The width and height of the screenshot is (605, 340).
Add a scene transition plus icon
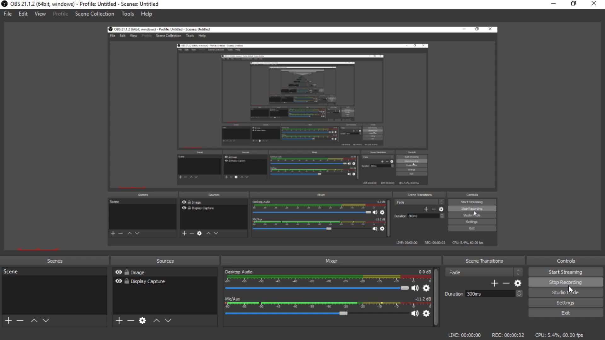click(x=494, y=283)
